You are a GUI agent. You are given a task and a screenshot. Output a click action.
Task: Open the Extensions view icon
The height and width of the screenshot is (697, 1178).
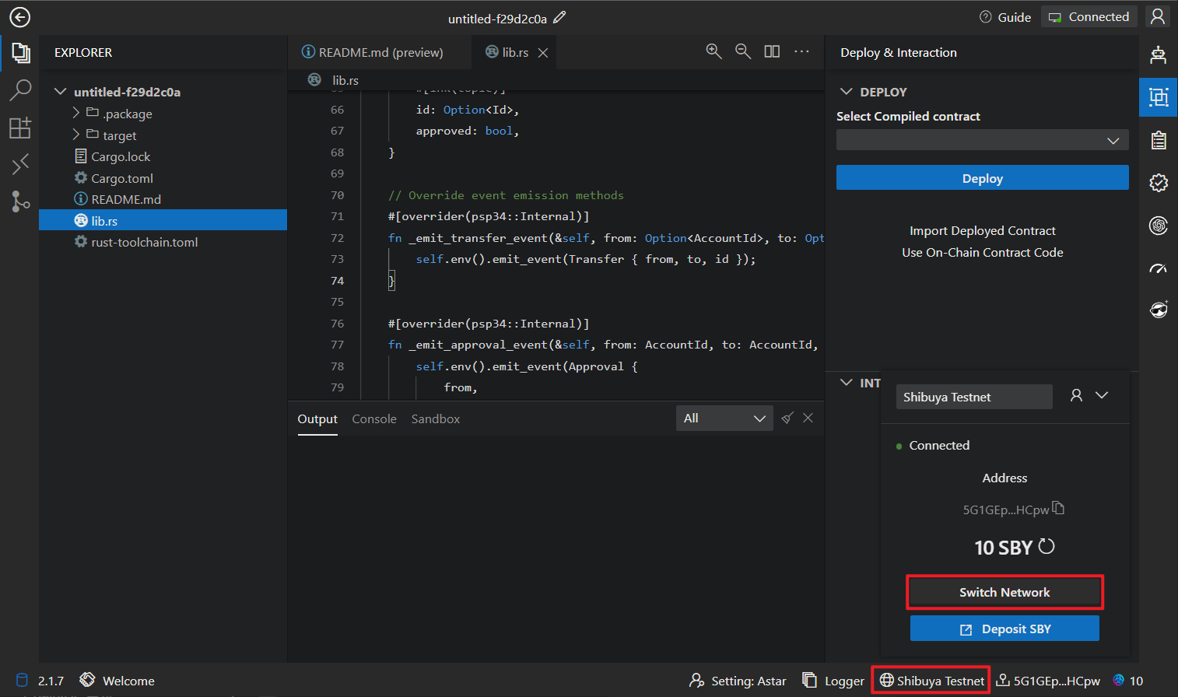click(x=20, y=128)
